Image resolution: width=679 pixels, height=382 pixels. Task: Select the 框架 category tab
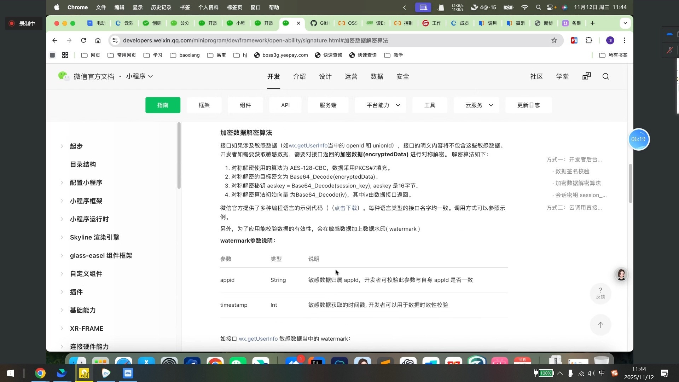[x=204, y=105]
